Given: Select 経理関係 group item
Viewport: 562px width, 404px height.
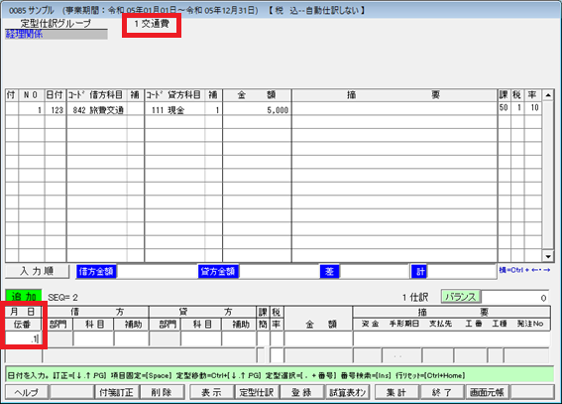Looking at the screenshot, I should 56,35.
